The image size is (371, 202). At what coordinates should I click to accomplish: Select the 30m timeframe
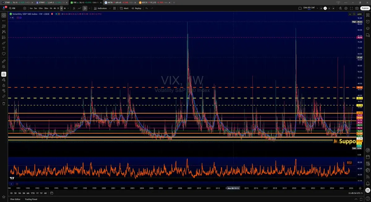point(46,8)
